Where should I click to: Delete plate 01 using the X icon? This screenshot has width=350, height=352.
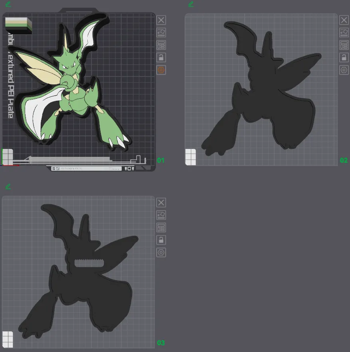(161, 20)
